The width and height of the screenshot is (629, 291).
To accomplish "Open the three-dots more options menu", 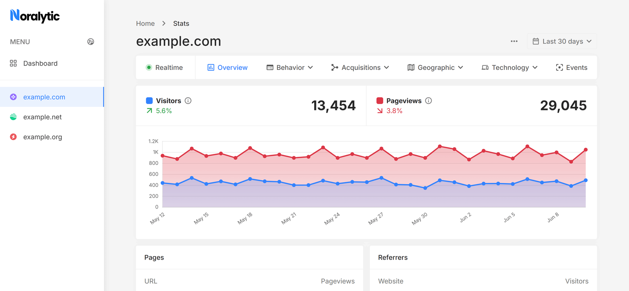I will click(x=514, y=41).
